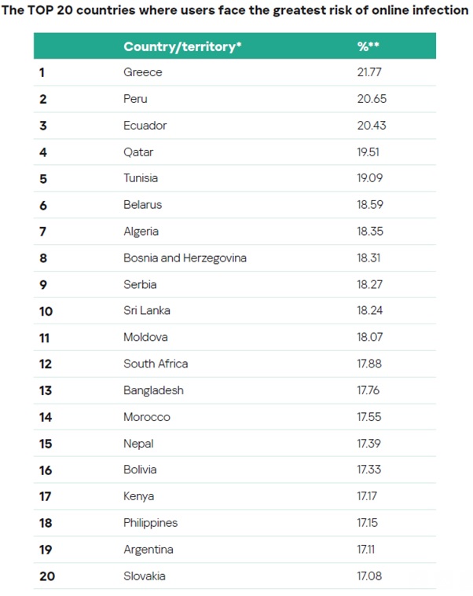Select the Ecuador country name
Viewport: 473px width, 596px height.
coord(145,126)
